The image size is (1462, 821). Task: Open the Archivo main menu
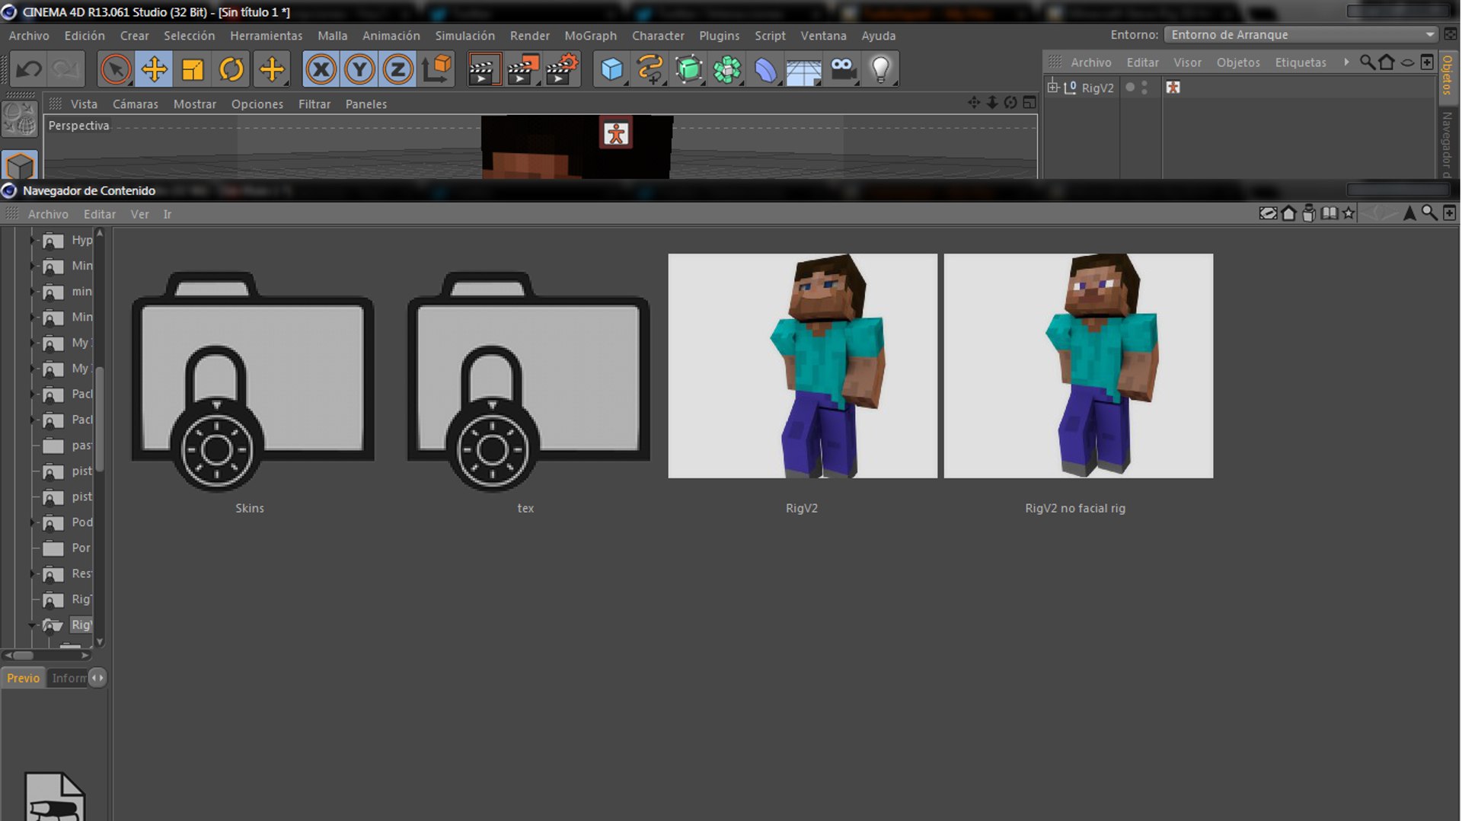(29, 36)
